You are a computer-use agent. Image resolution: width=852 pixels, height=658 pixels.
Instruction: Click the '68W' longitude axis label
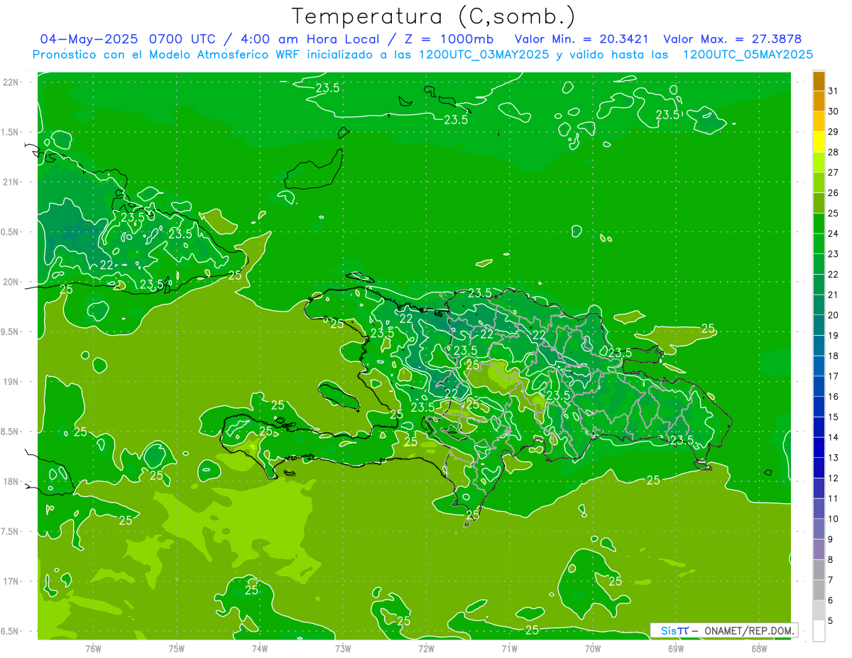759,648
